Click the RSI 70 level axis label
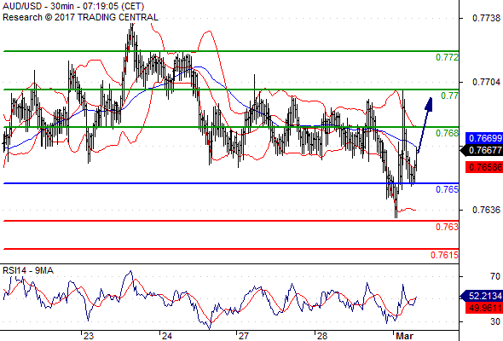 pyautogui.click(x=495, y=276)
